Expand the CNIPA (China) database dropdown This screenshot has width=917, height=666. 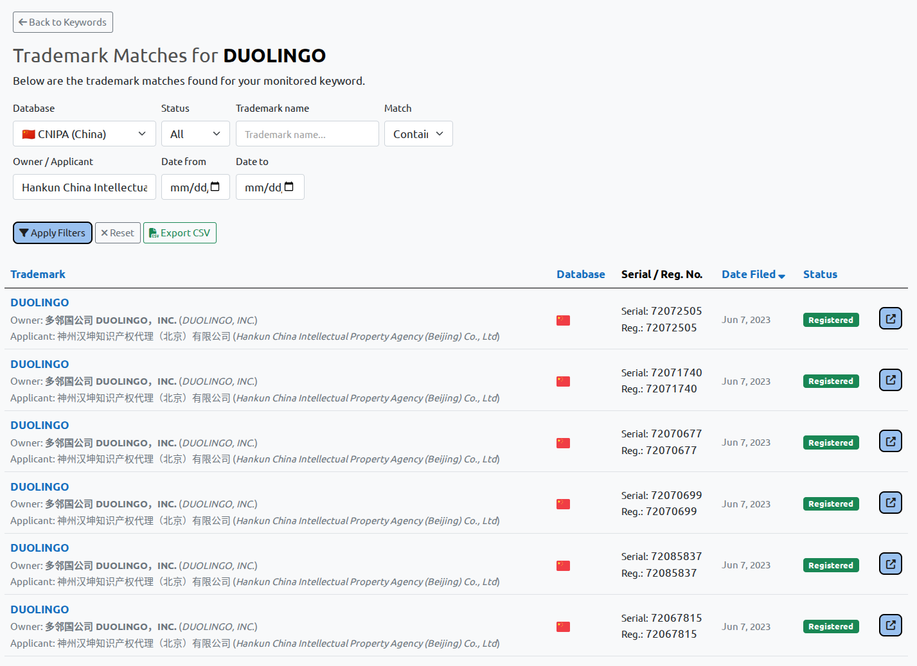click(x=84, y=134)
